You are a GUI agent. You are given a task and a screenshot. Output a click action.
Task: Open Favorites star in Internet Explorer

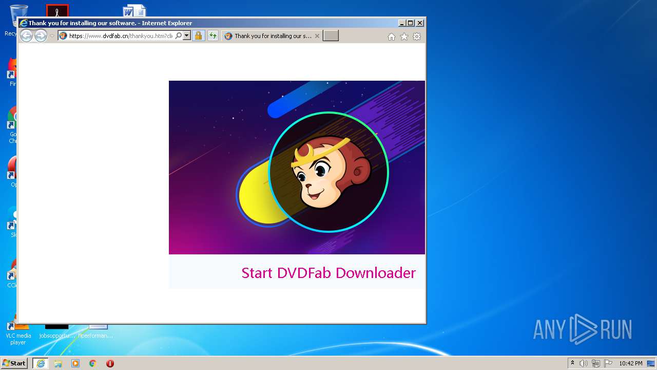[404, 36]
